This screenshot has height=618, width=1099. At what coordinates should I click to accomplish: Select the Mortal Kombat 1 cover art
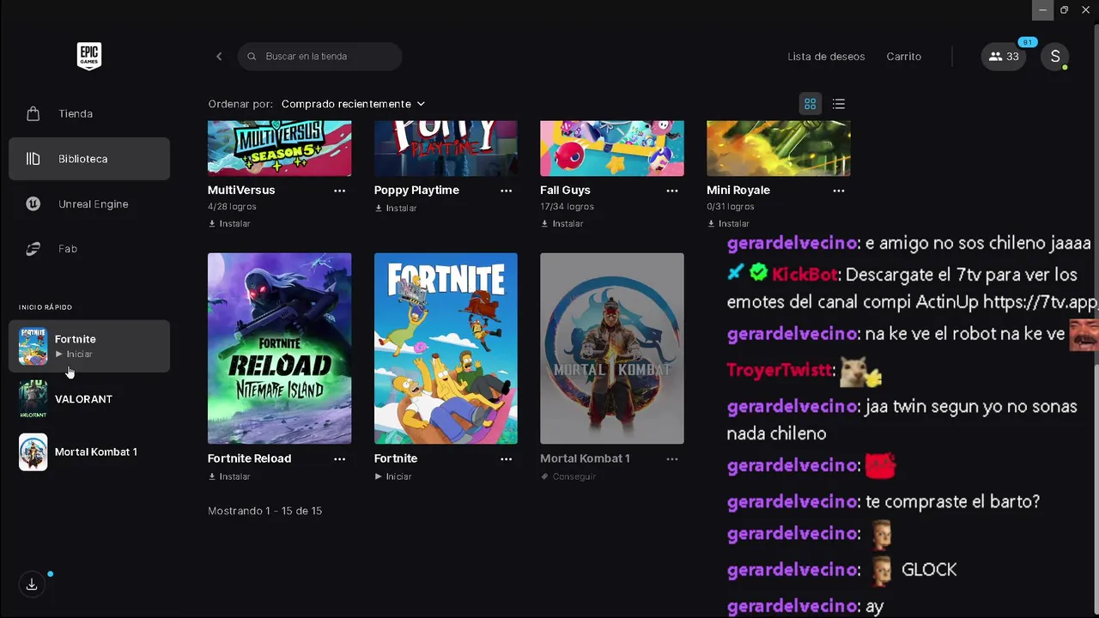click(612, 348)
